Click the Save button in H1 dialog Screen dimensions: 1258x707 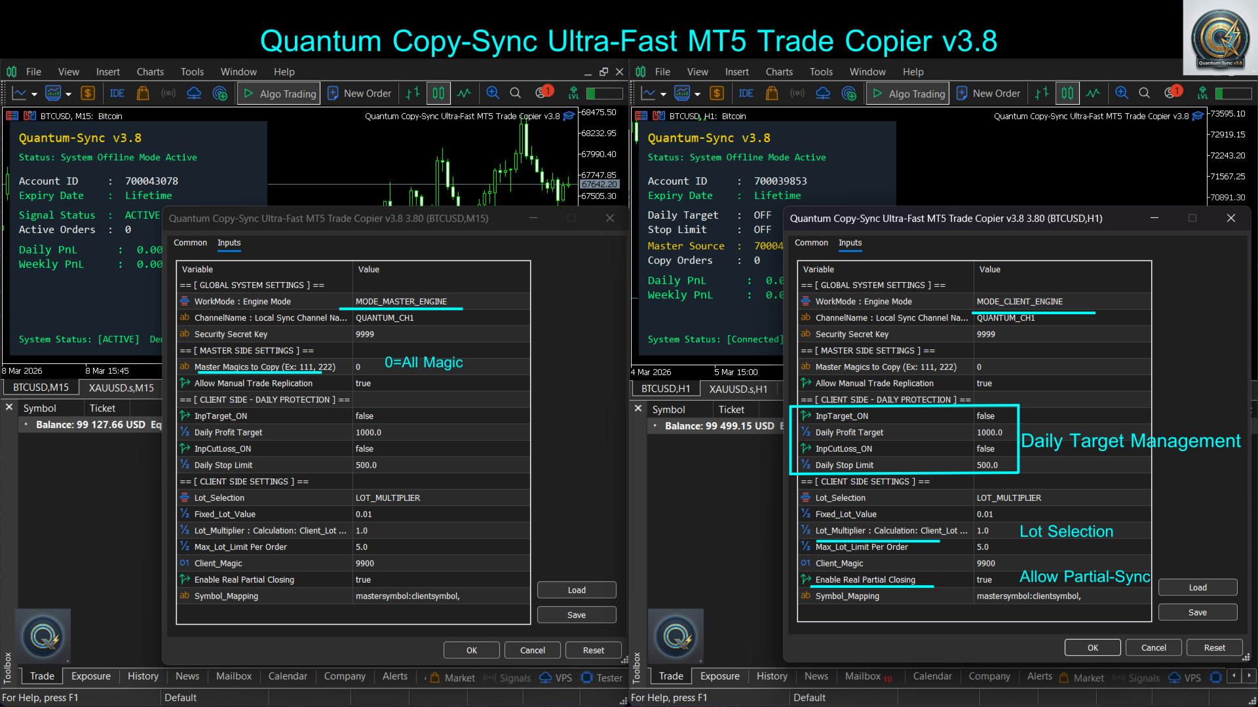(x=1197, y=613)
